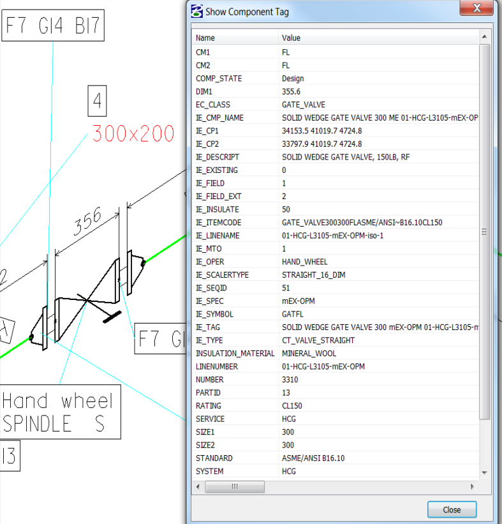The image size is (502, 524).
Task: Click the GATE_VALVE value cell
Action: [304, 105]
